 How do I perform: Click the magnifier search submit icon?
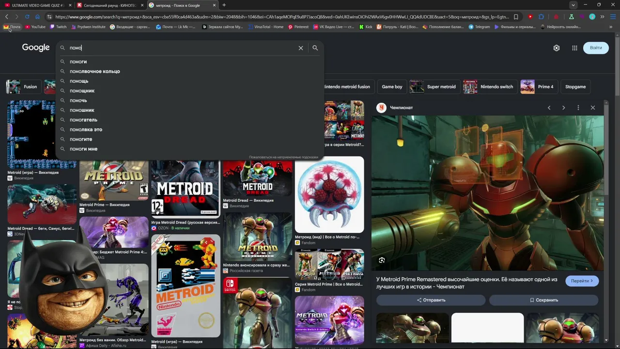[x=315, y=48]
